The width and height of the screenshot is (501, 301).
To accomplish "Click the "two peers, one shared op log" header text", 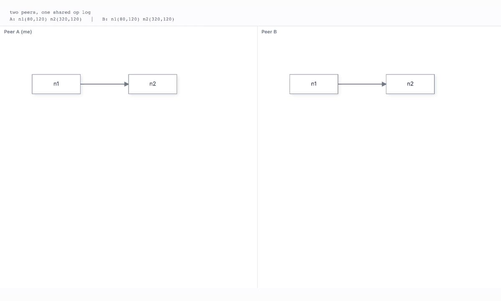I will pos(50,12).
